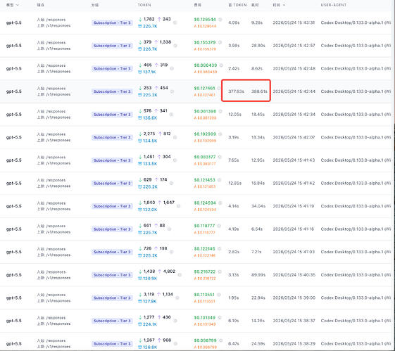Image resolution: width=395 pixels, height=351 pixels.
Task: Click the cached token value 130.9K
Action: [x=150, y=279]
